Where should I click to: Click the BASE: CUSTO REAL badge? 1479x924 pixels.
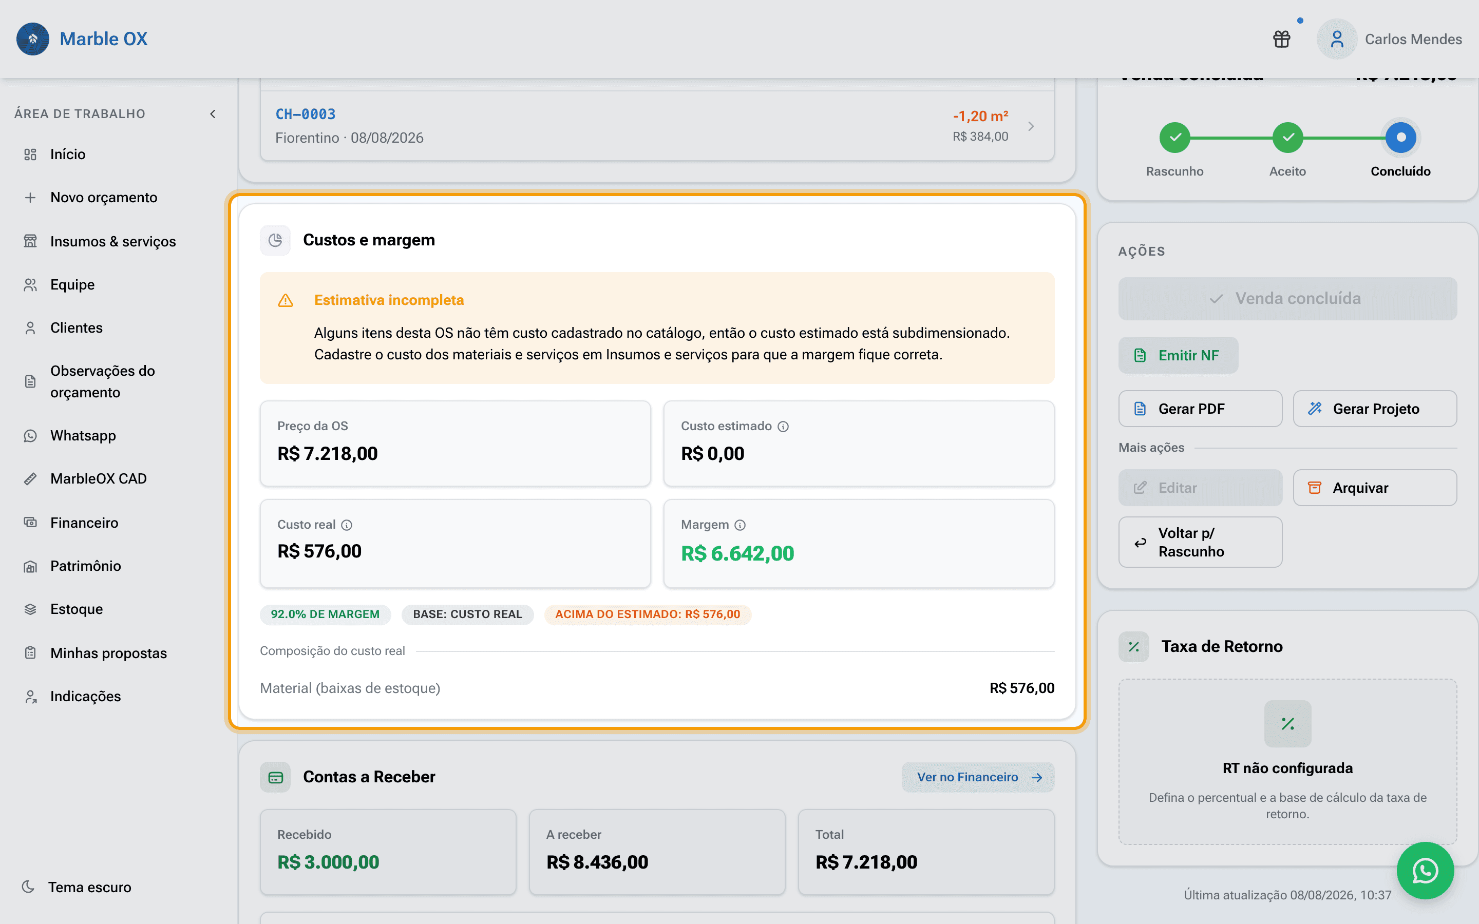(x=467, y=614)
